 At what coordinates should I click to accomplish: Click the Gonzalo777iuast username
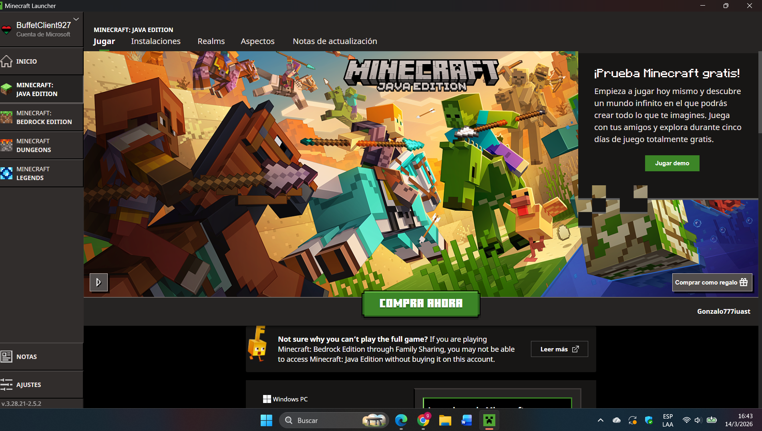click(724, 311)
